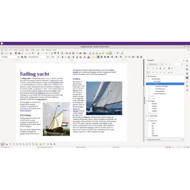190x190 pixels.
Task: Follow the Charles II hyperlink
Action: tap(86, 117)
